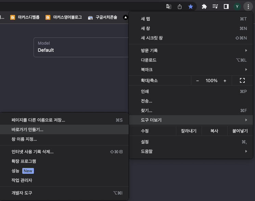
Task: Select 새 시크릿 창 menu item
Action: point(191,38)
